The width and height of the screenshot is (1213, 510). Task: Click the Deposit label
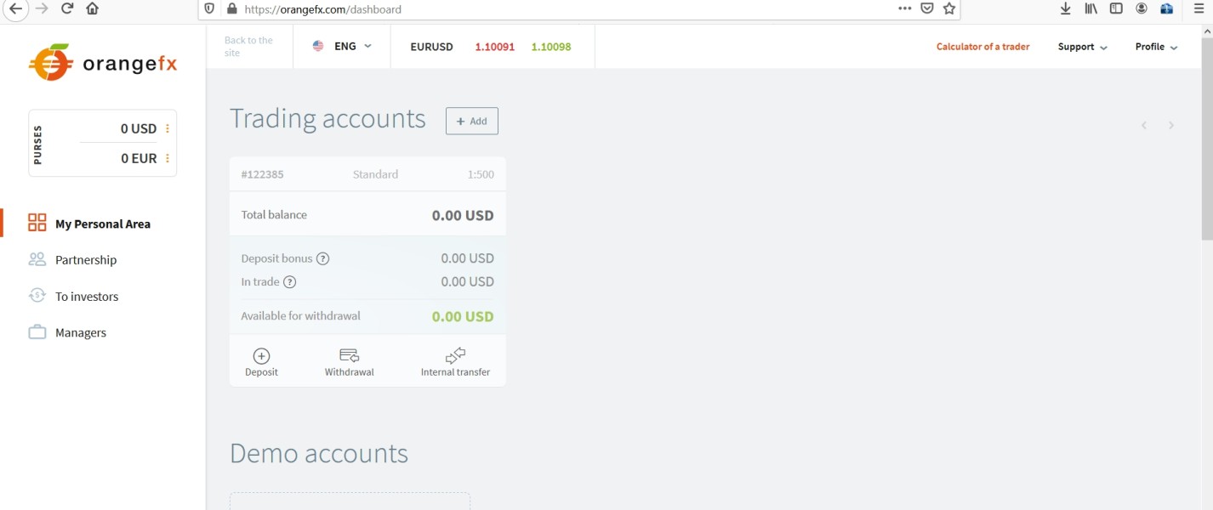(x=262, y=372)
